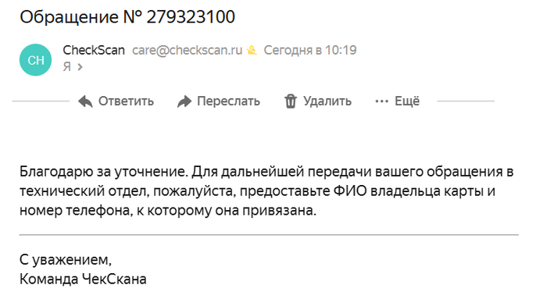Image resolution: width=547 pixels, height=299 pixels.
Task: Click the teal CH sender avatar
Action: (36, 60)
